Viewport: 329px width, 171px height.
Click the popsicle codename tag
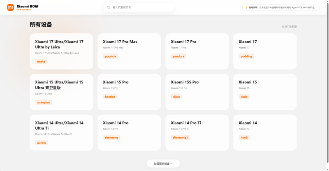click(111, 56)
